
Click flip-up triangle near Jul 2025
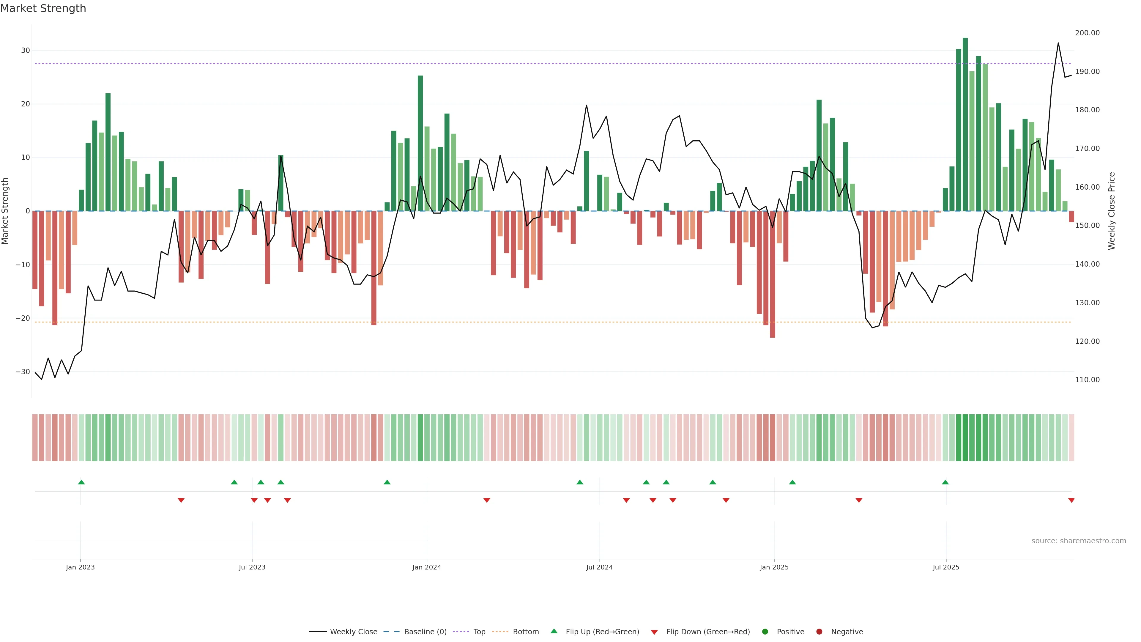point(945,482)
